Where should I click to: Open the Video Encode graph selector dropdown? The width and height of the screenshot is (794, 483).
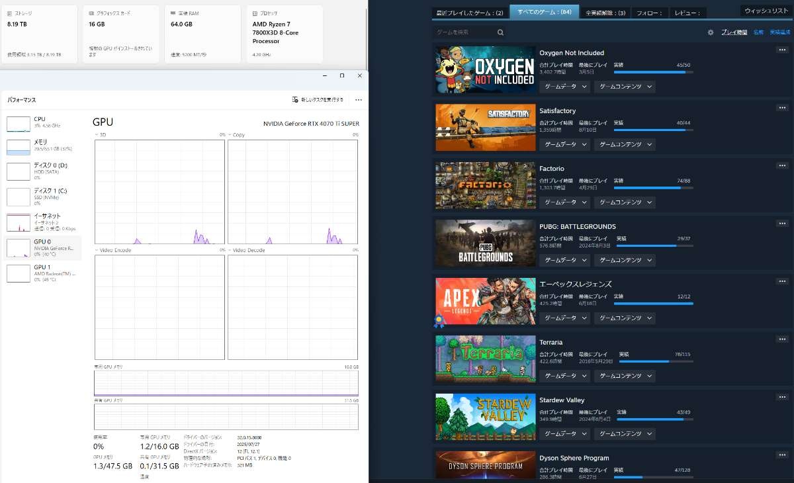click(113, 250)
